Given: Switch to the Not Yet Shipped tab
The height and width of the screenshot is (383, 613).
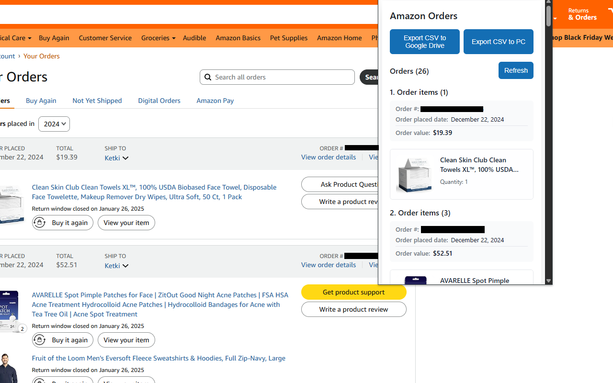Looking at the screenshot, I should [97, 101].
